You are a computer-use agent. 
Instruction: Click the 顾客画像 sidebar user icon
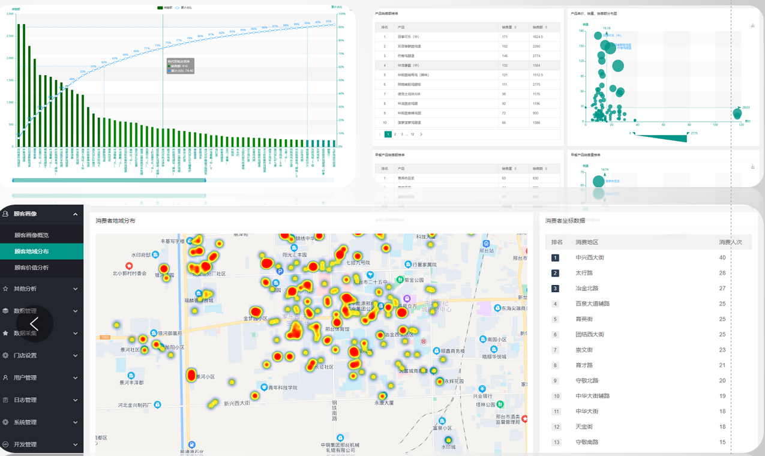[5, 214]
